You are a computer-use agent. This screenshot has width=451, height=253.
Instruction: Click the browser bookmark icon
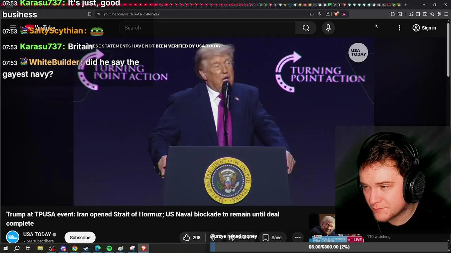pyautogui.click(x=89, y=14)
